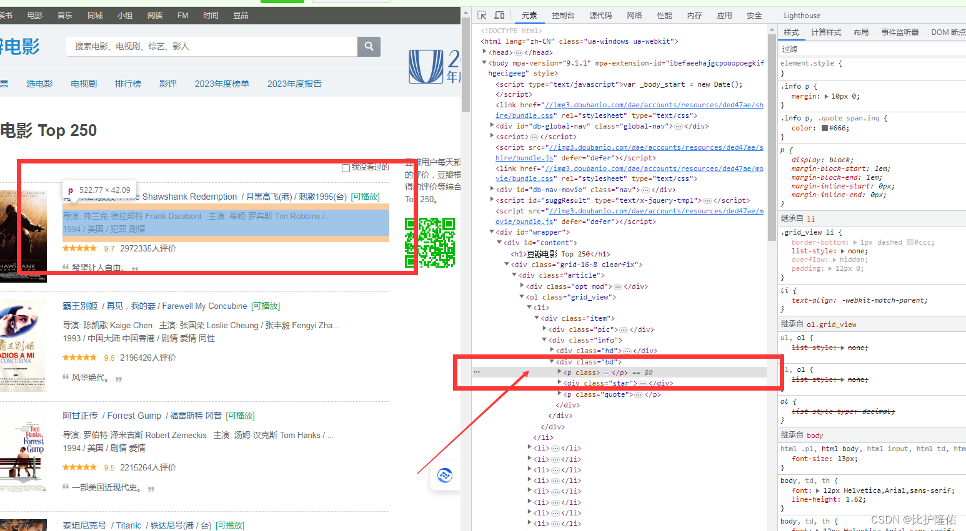This screenshot has width=966, height=531.
Task: Select the !DOCTYPE html line
Action: point(511,31)
